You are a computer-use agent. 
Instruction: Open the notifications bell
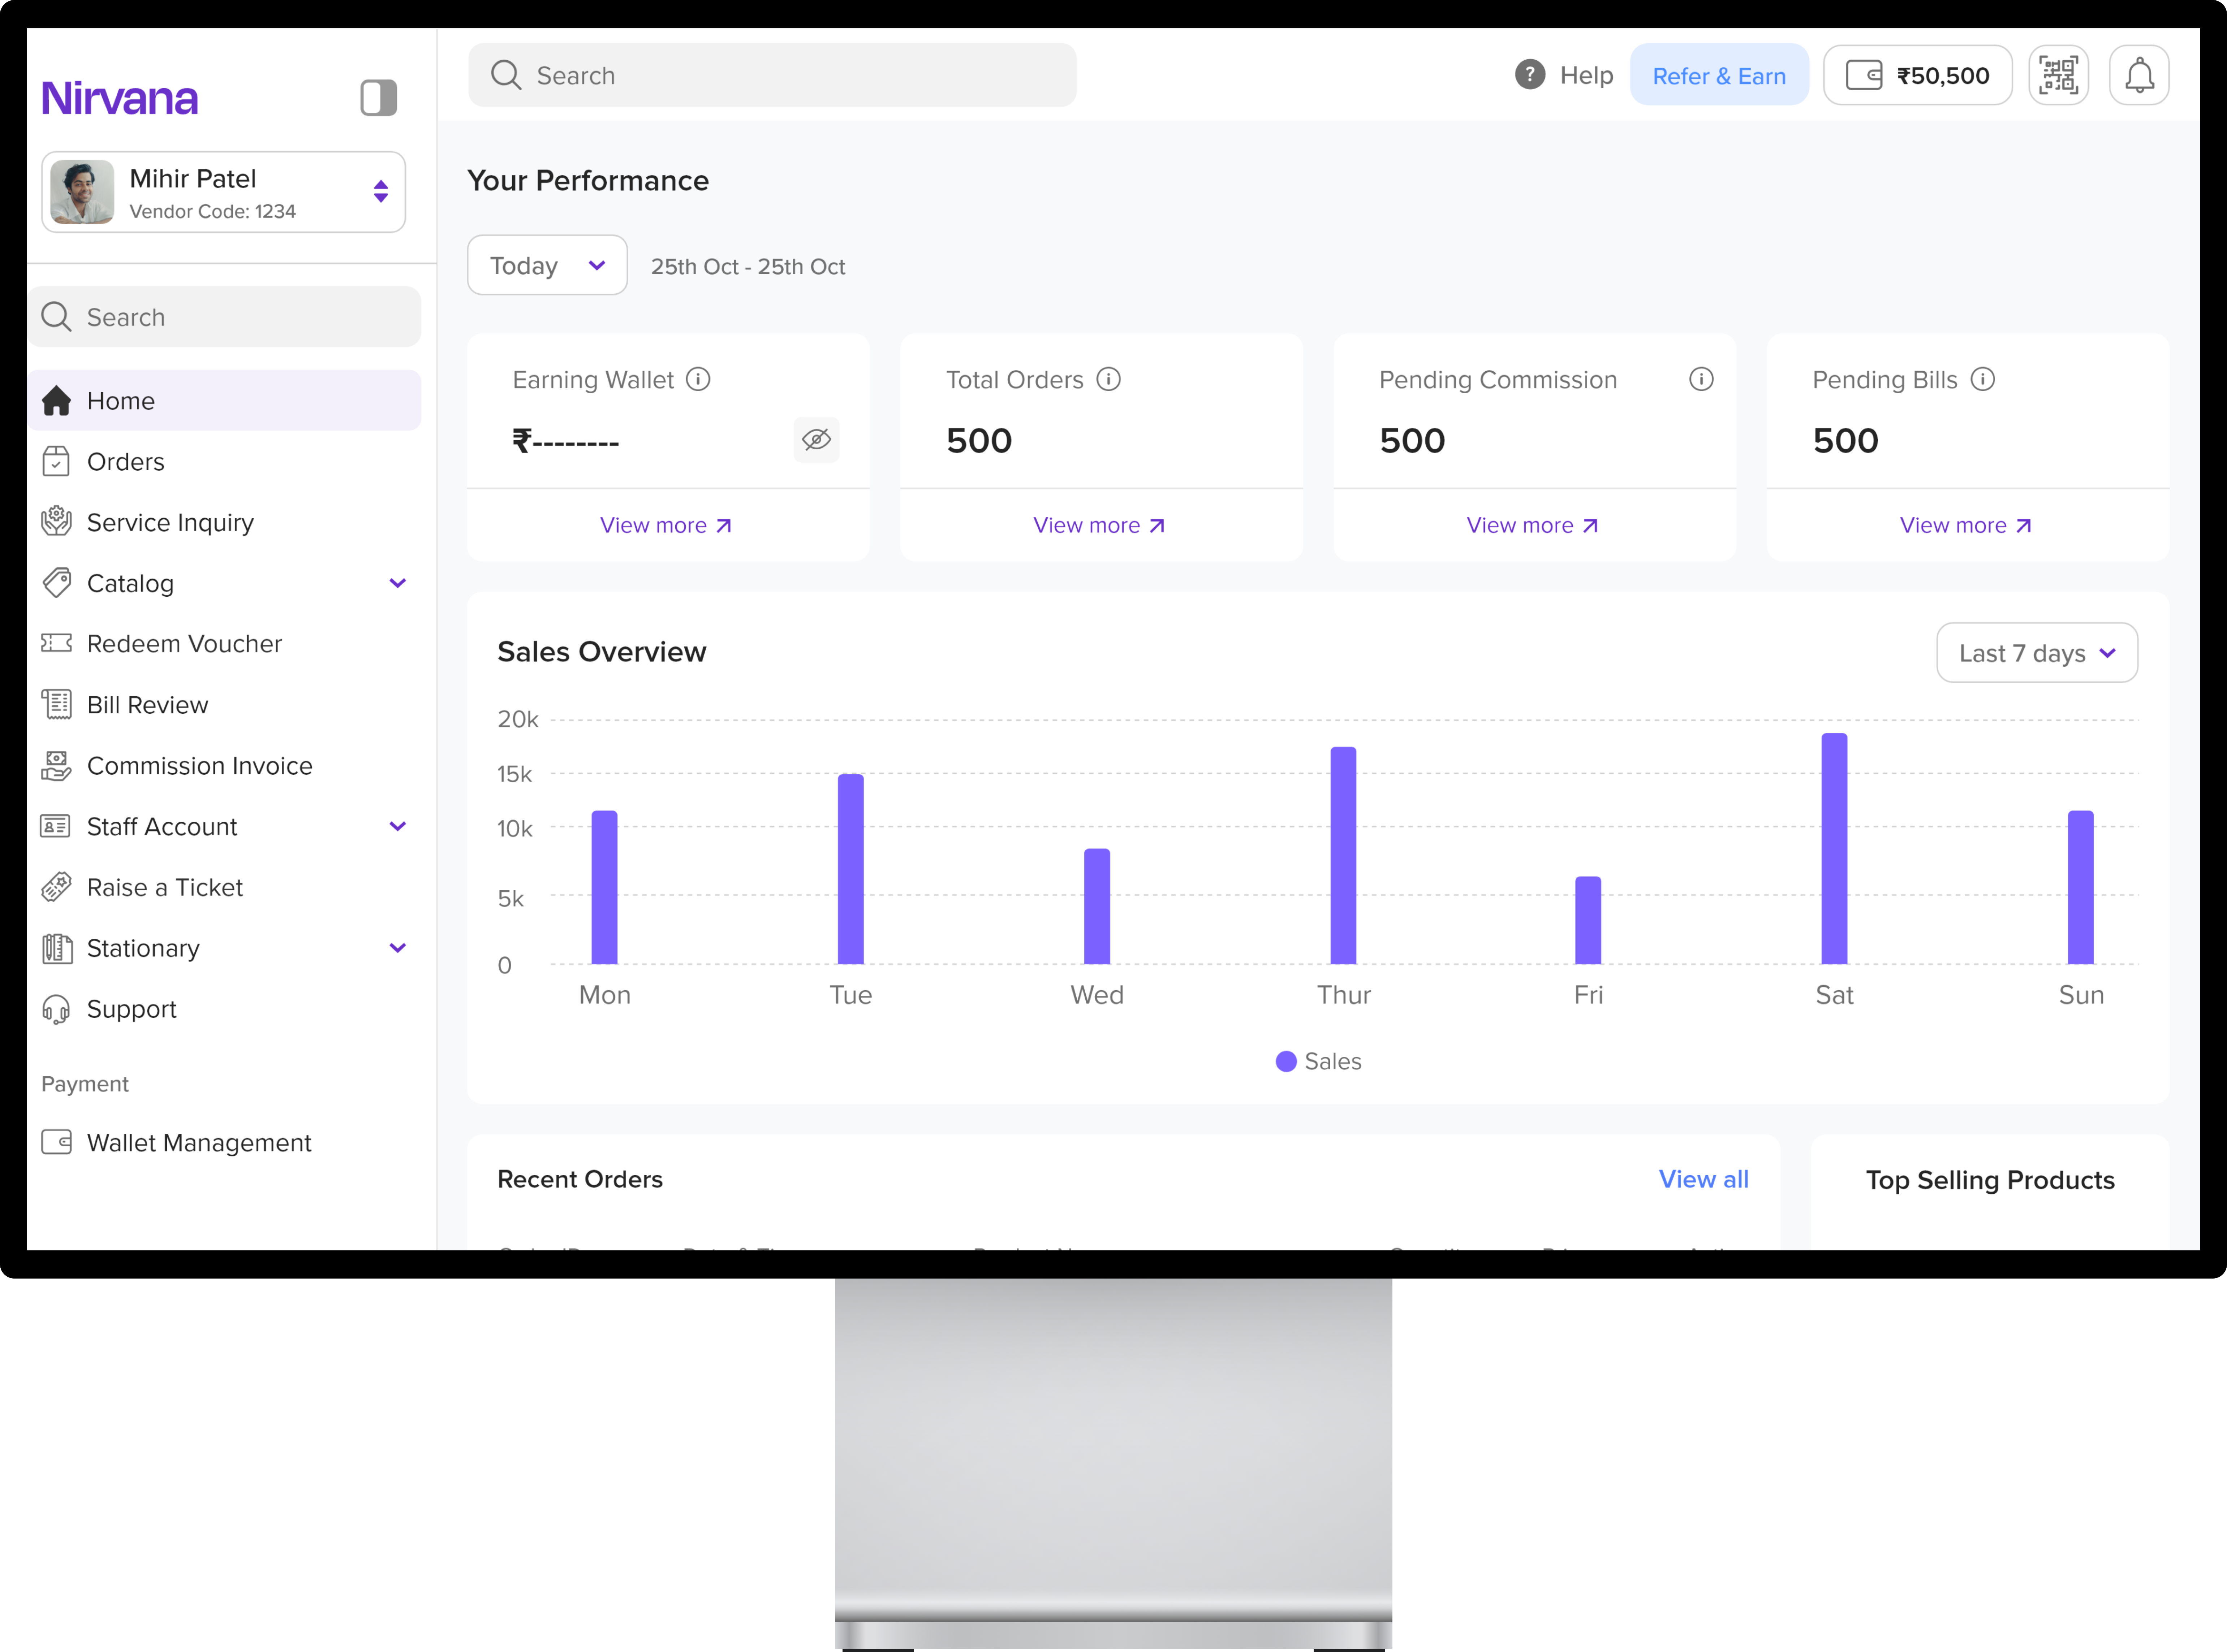[2138, 75]
